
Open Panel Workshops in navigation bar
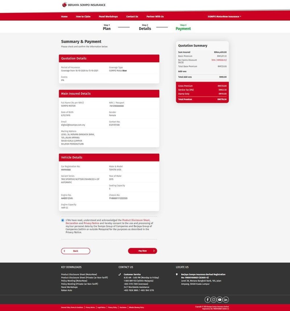point(108,16)
